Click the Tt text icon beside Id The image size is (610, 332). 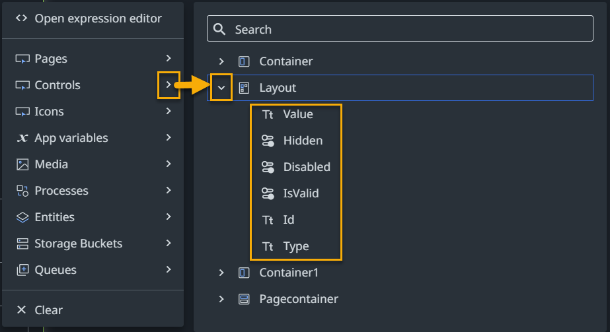coord(268,220)
